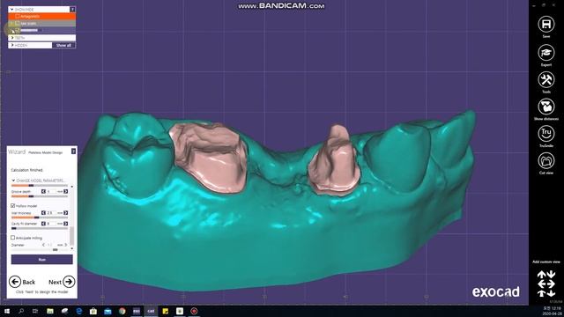Open the Tools wrench icon
This screenshot has height=317, width=564.
[546, 79]
